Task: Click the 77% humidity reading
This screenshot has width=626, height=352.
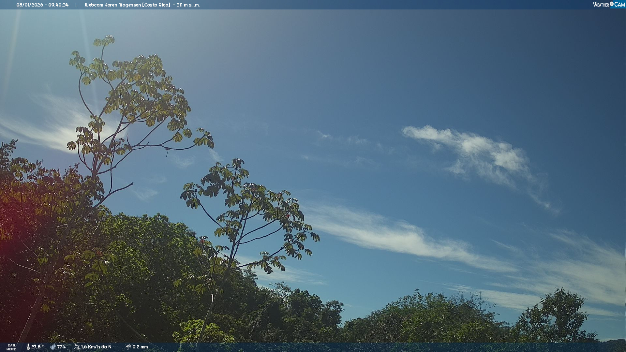Action: click(62, 347)
